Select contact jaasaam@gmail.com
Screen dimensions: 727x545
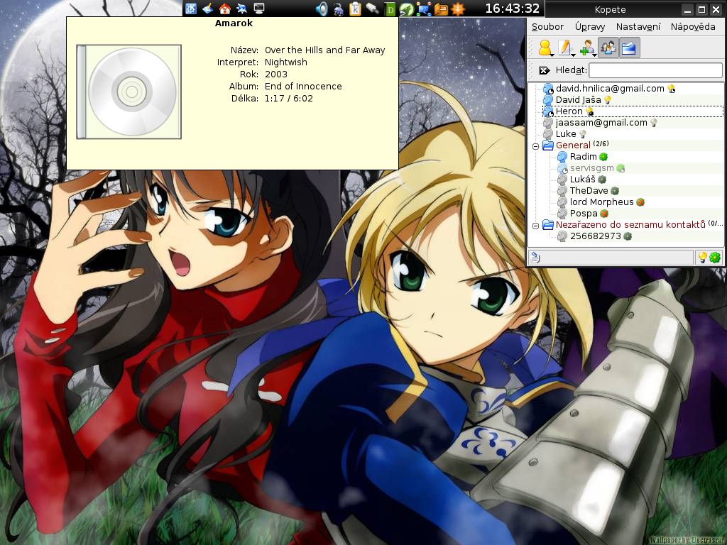tap(601, 122)
